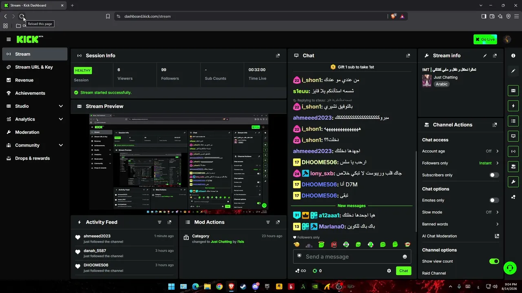Edit stream info with the pencil icon in the Stream info header

(x=485, y=56)
